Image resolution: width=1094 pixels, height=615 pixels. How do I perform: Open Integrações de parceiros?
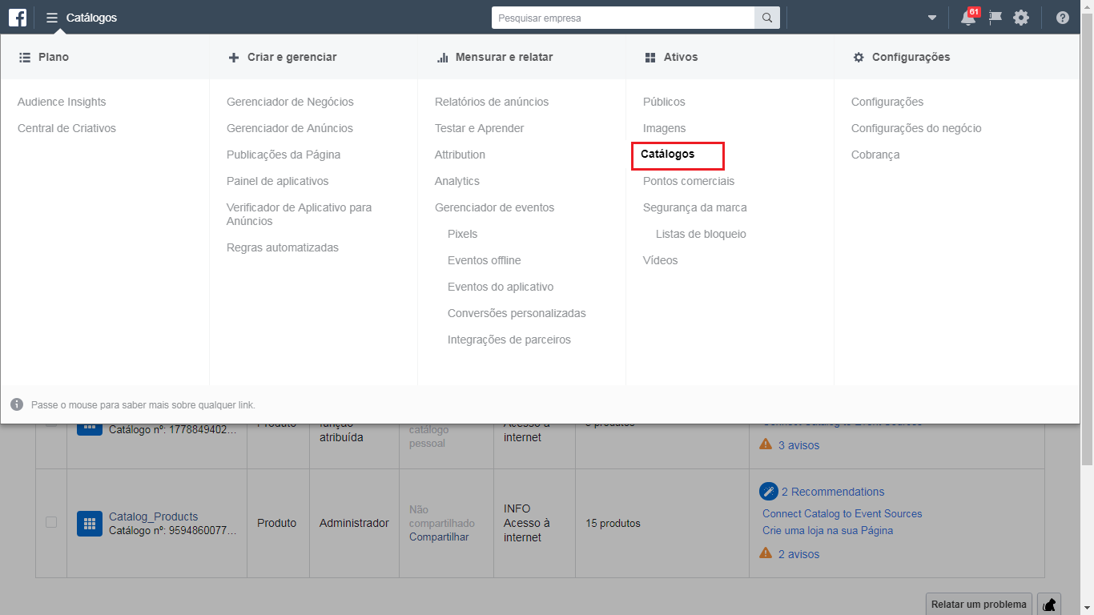point(509,340)
